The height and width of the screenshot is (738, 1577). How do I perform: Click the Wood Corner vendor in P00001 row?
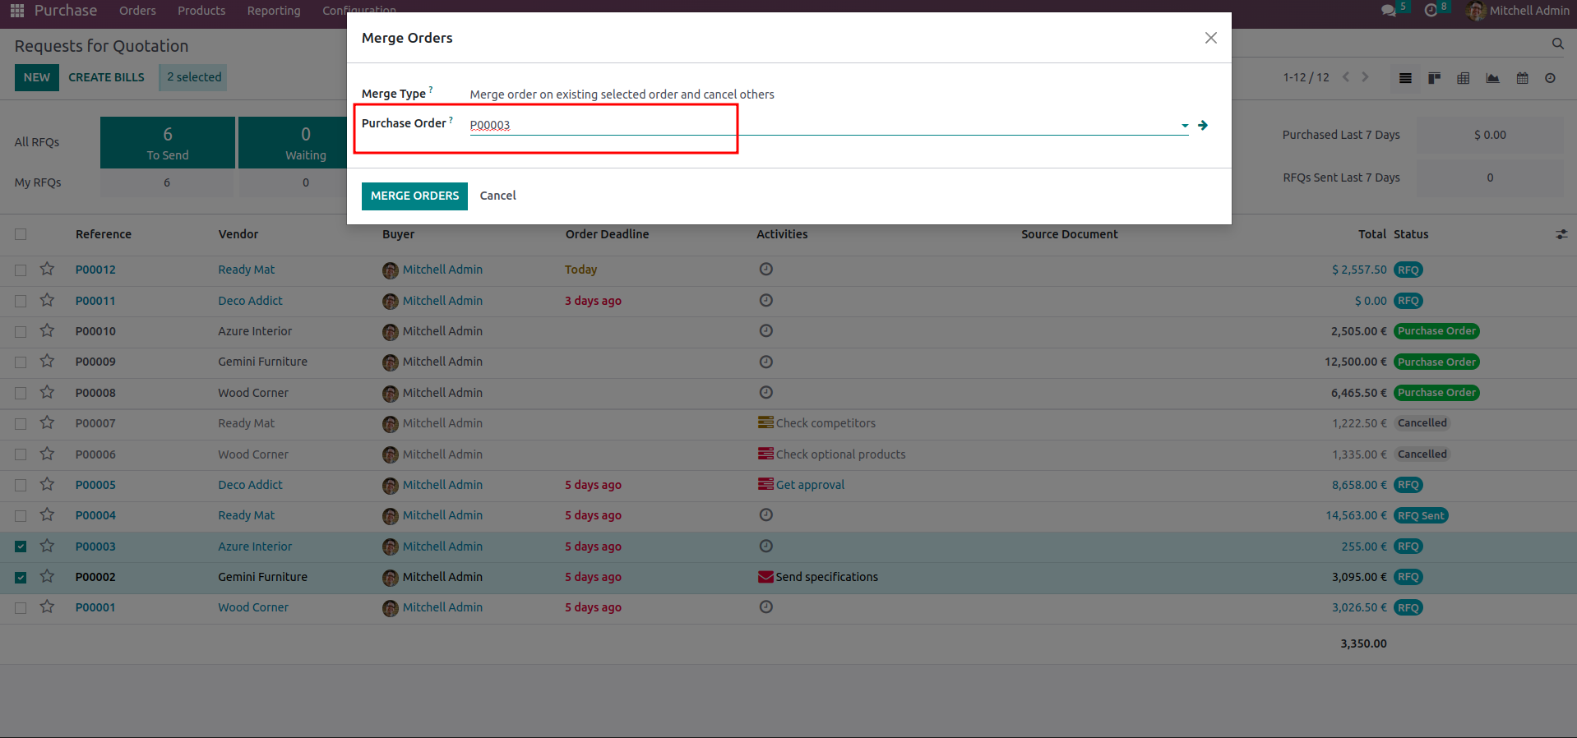click(x=253, y=607)
